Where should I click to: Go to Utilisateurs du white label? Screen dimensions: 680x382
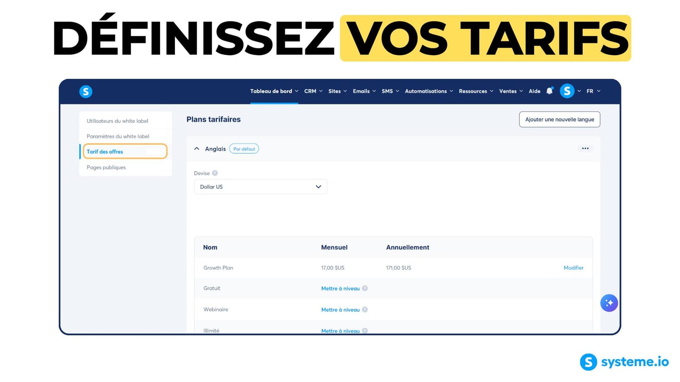pyautogui.click(x=117, y=121)
